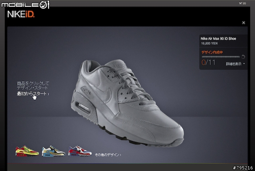Click the design progress bar

click(221, 57)
